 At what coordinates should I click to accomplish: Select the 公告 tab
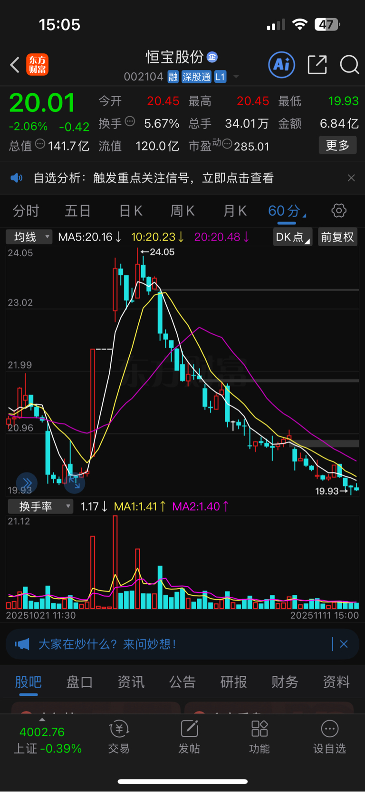tap(182, 682)
